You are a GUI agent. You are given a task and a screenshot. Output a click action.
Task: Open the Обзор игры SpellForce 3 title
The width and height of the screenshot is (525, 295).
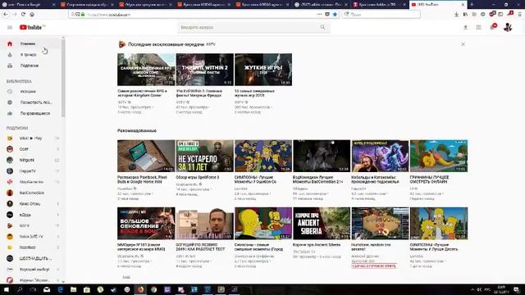[x=197, y=177]
